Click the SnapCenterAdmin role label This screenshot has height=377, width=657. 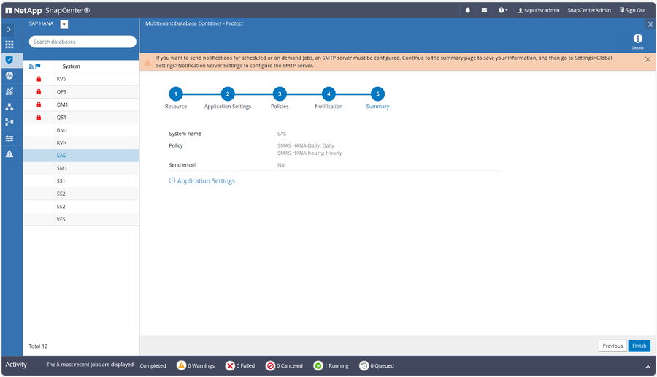[588, 10]
